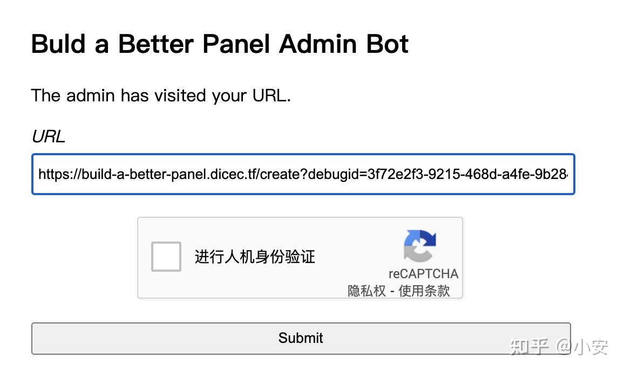Click the 进行人机身份验证 label text

[254, 257]
